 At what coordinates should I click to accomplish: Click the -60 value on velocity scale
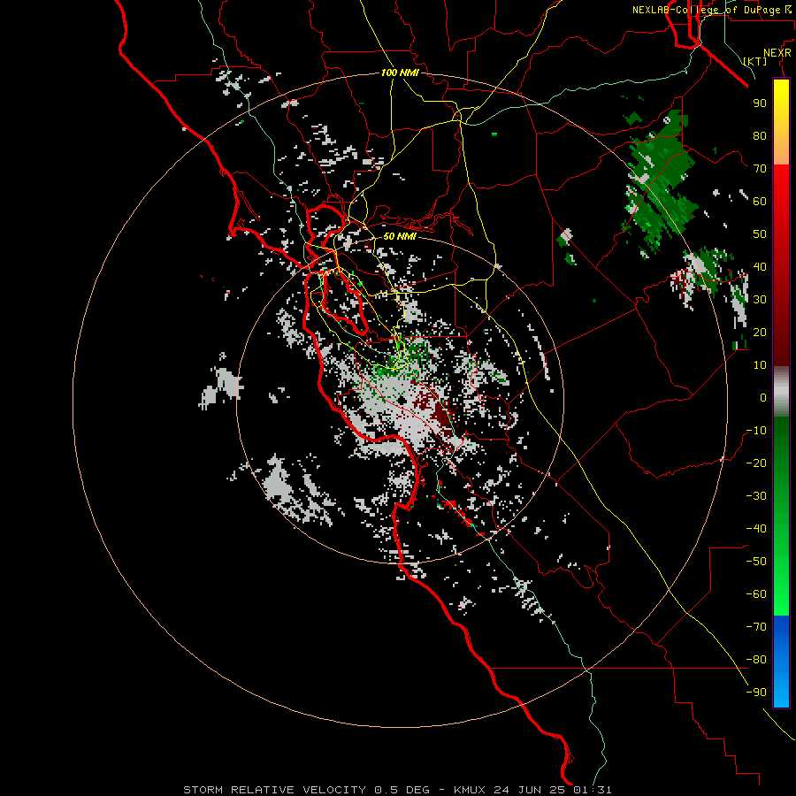[x=756, y=594]
